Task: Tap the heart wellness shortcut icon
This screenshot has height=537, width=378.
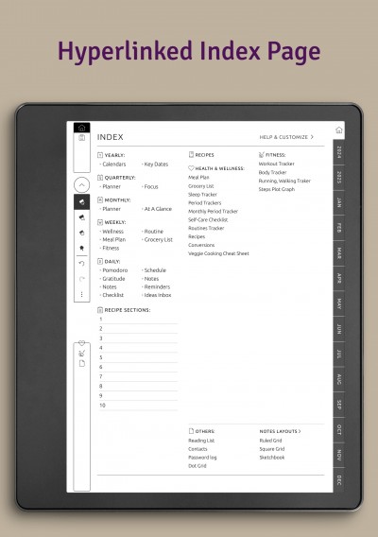Action: point(81,343)
